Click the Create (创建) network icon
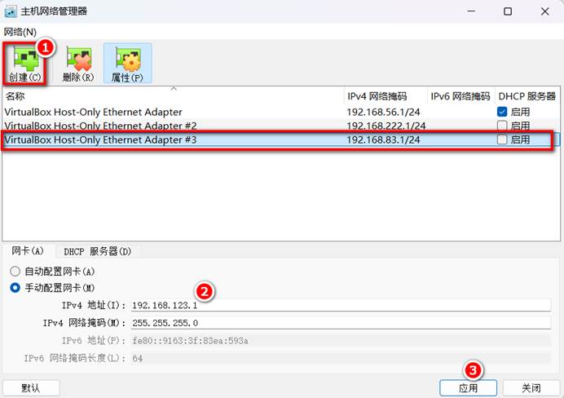This screenshot has width=564, height=398. pyautogui.click(x=24, y=64)
